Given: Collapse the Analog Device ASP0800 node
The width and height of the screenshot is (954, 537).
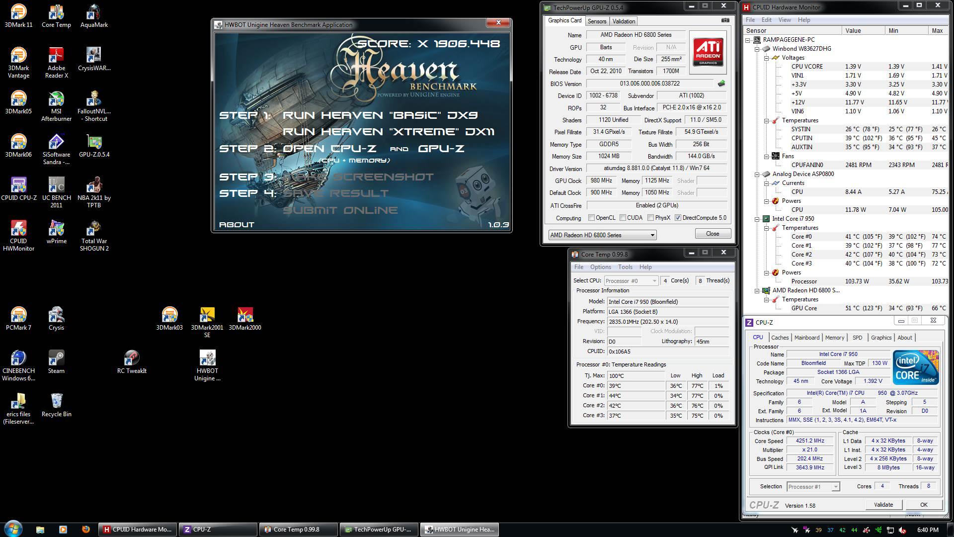Looking at the screenshot, I should tap(757, 174).
